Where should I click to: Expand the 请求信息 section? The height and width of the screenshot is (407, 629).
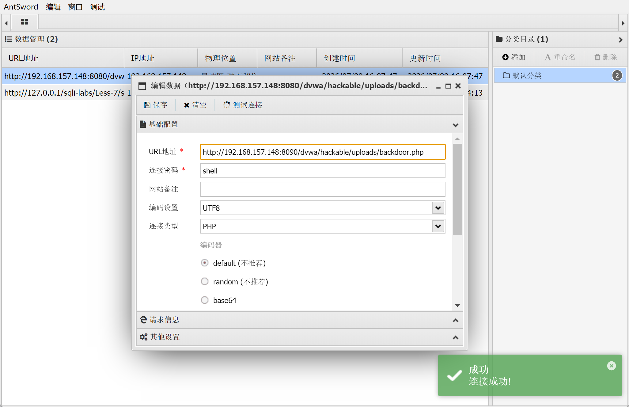point(456,320)
